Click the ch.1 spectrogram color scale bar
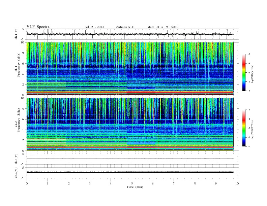 [x=244, y=73]
